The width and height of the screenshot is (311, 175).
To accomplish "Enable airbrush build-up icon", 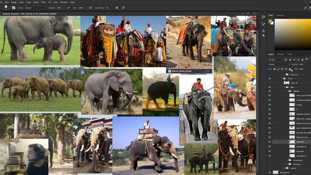I will coord(90,8).
